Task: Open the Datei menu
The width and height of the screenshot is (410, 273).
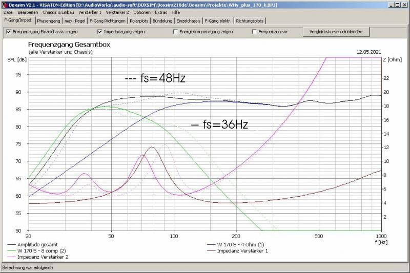Action: point(8,12)
